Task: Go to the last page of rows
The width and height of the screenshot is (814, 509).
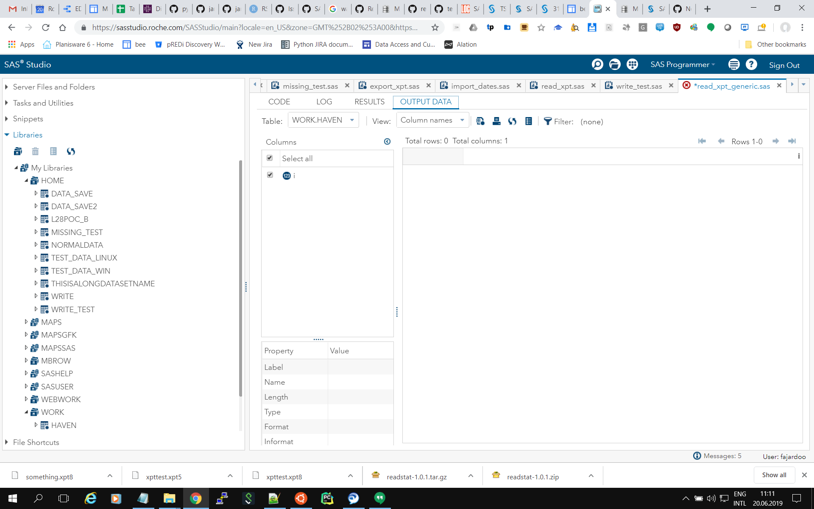Action: coord(792,141)
